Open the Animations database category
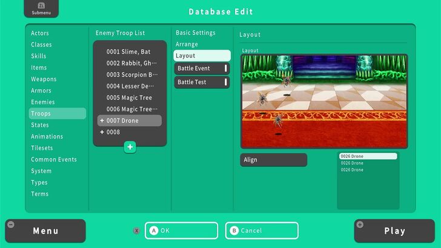This screenshot has height=248, width=441. (x=47, y=137)
